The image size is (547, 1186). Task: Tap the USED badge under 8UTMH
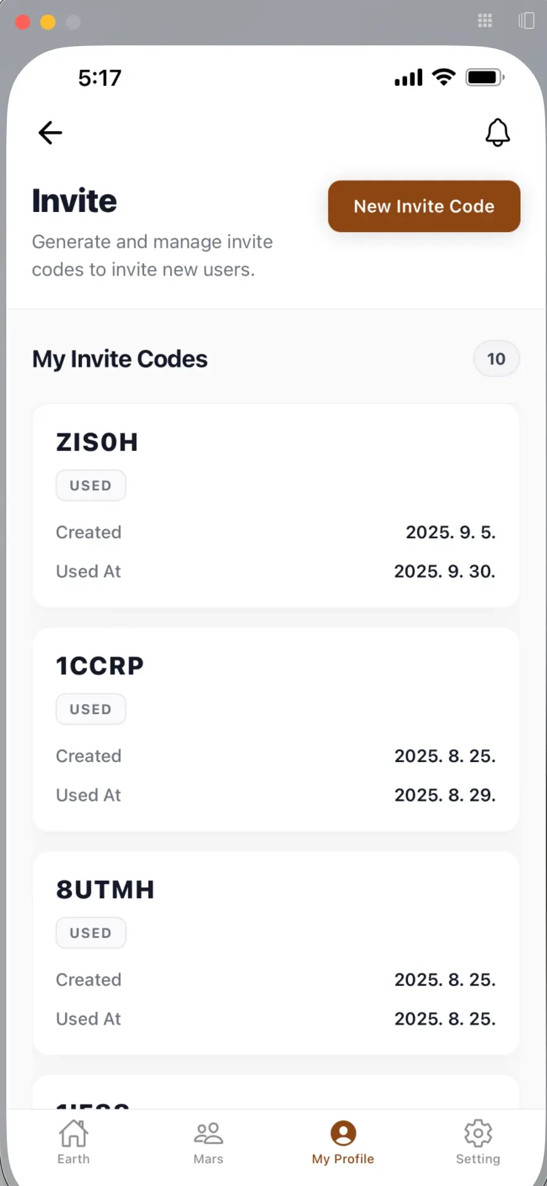click(91, 933)
